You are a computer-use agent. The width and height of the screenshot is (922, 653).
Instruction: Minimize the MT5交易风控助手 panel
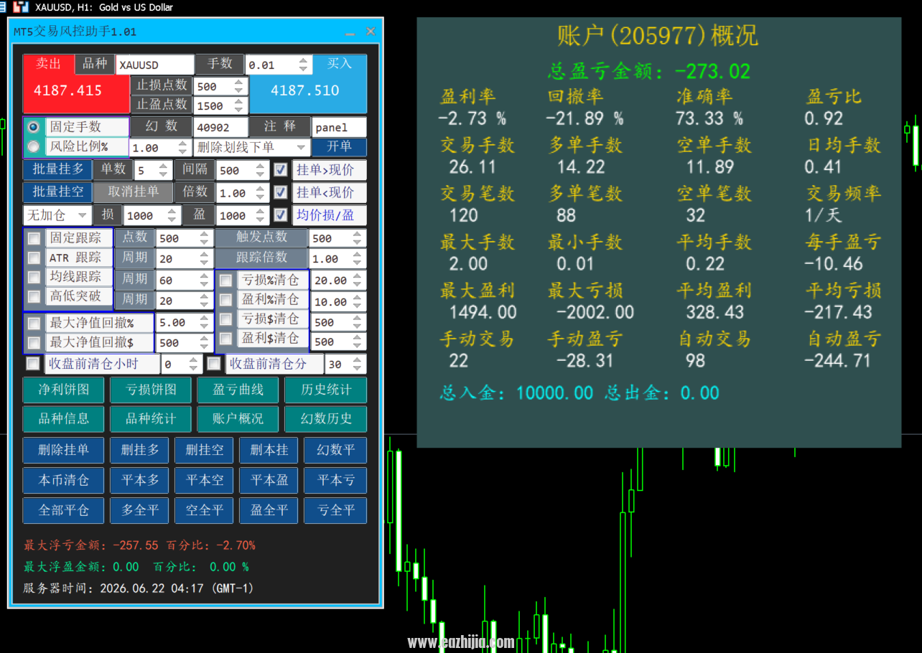pyautogui.click(x=350, y=32)
